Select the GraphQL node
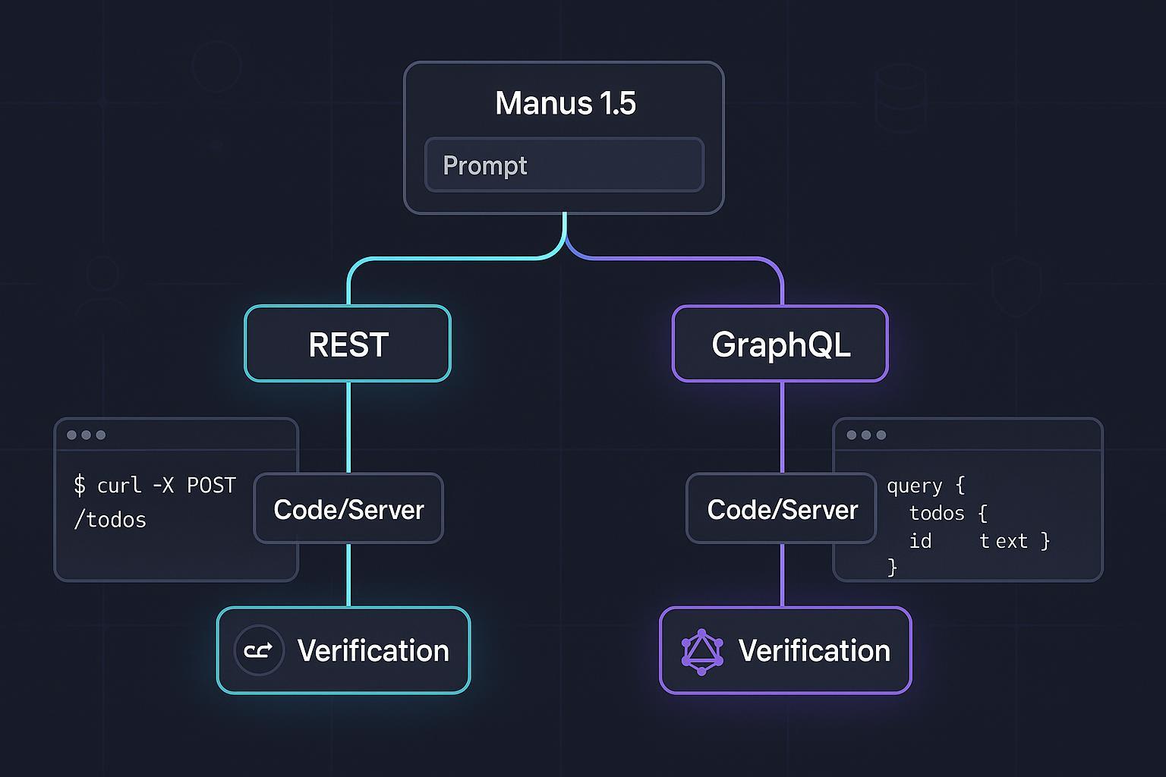 (x=780, y=344)
